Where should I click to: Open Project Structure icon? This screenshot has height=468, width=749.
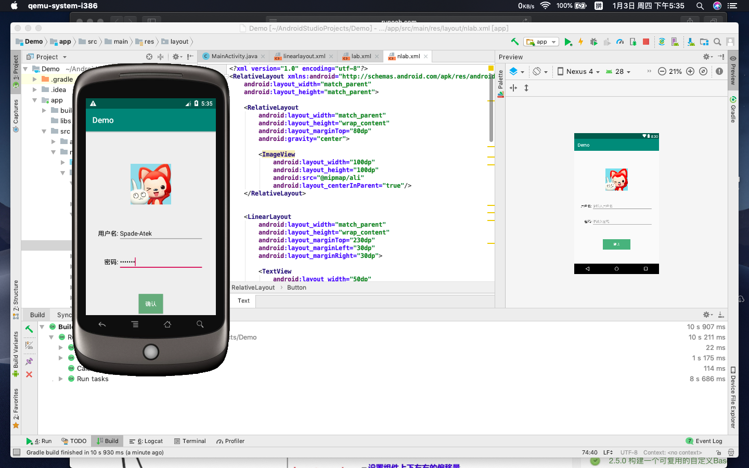pos(704,42)
